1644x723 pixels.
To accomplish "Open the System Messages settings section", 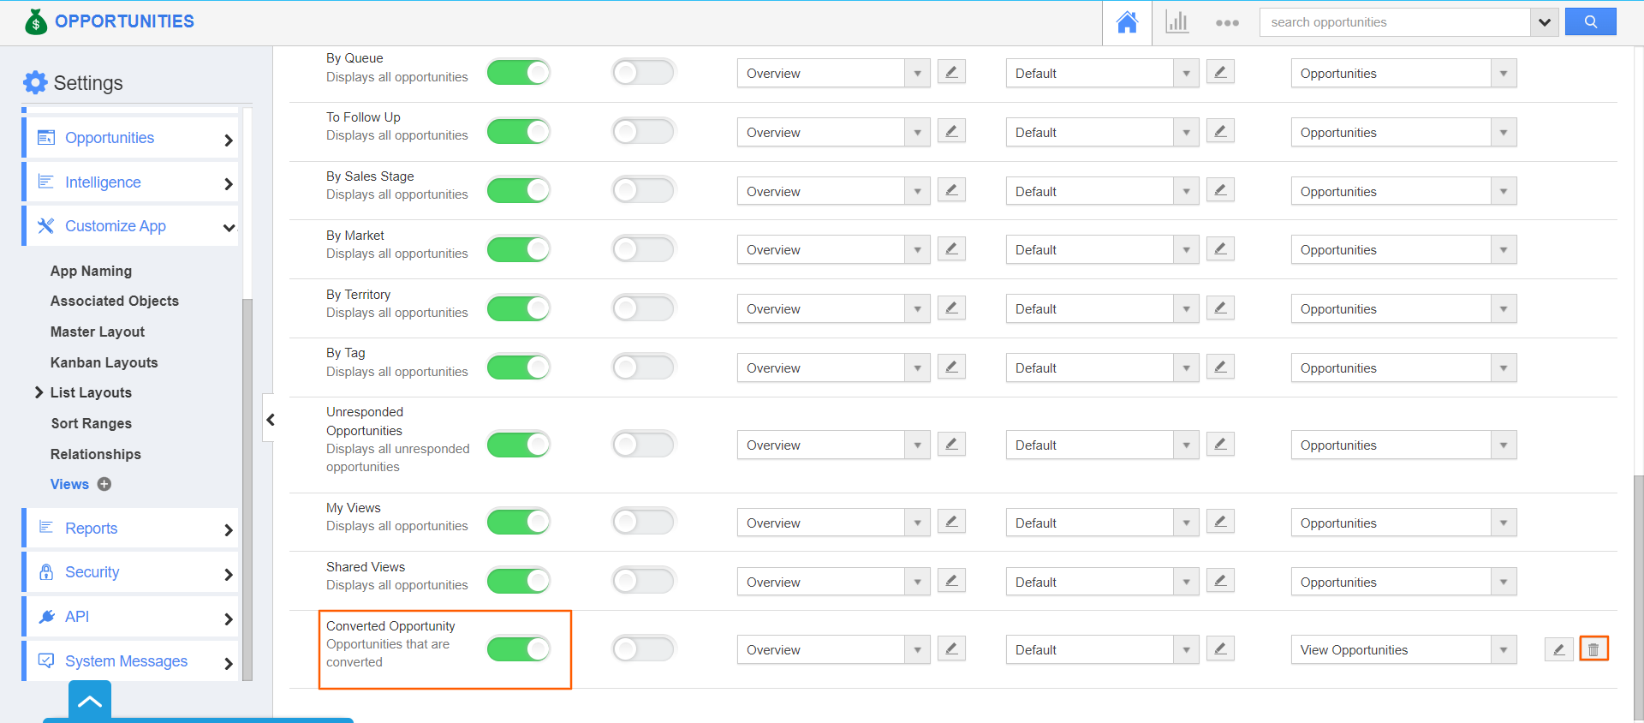I will pos(130,661).
